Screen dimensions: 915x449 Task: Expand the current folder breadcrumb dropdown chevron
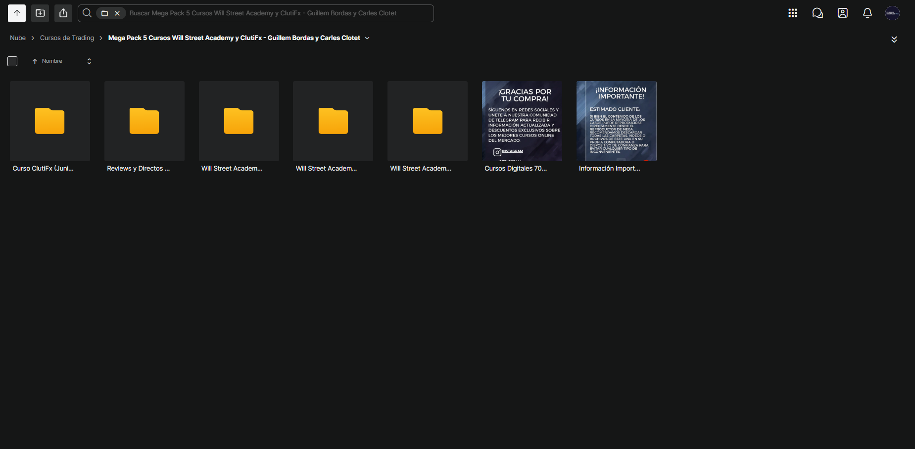click(x=367, y=38)
